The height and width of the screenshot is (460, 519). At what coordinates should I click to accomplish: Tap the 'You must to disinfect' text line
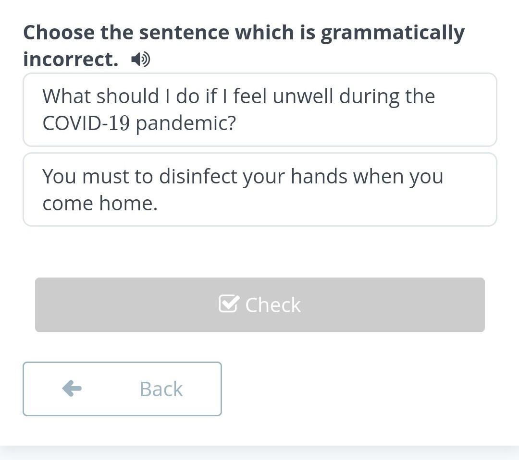pyautogui.click(x=243, y=176)
